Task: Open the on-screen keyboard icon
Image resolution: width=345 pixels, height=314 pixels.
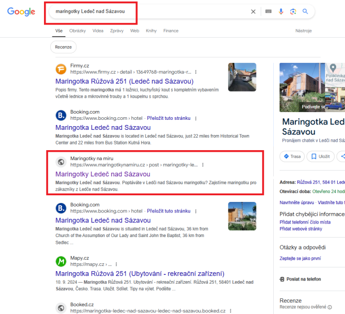Action: [269, 11]
